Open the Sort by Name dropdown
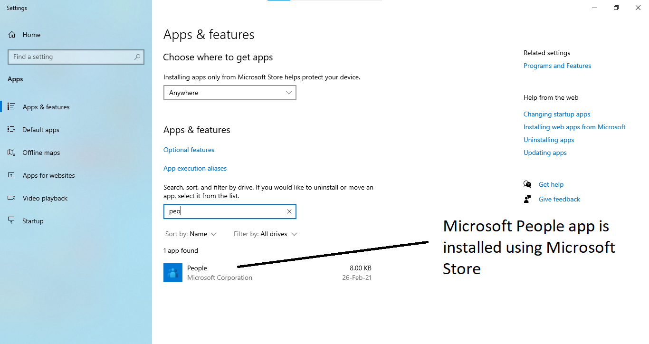 (x=191, y=234)
